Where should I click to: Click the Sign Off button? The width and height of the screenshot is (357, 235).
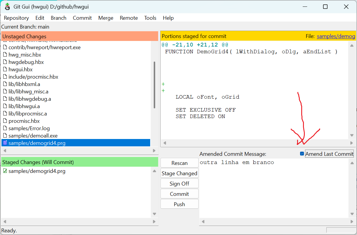179,184
